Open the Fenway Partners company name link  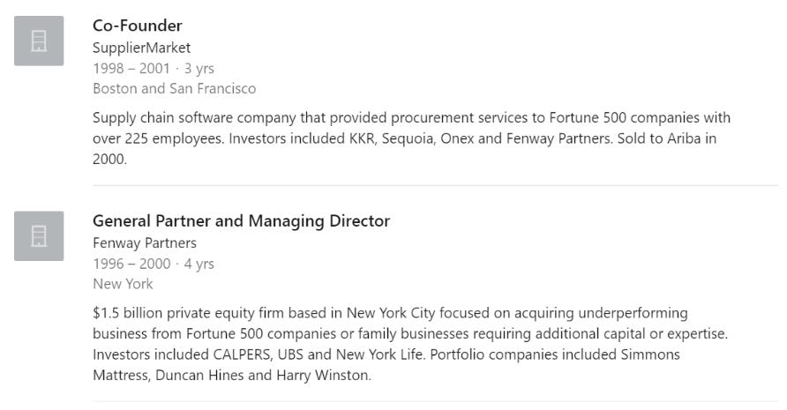click(x=145, y=242)
